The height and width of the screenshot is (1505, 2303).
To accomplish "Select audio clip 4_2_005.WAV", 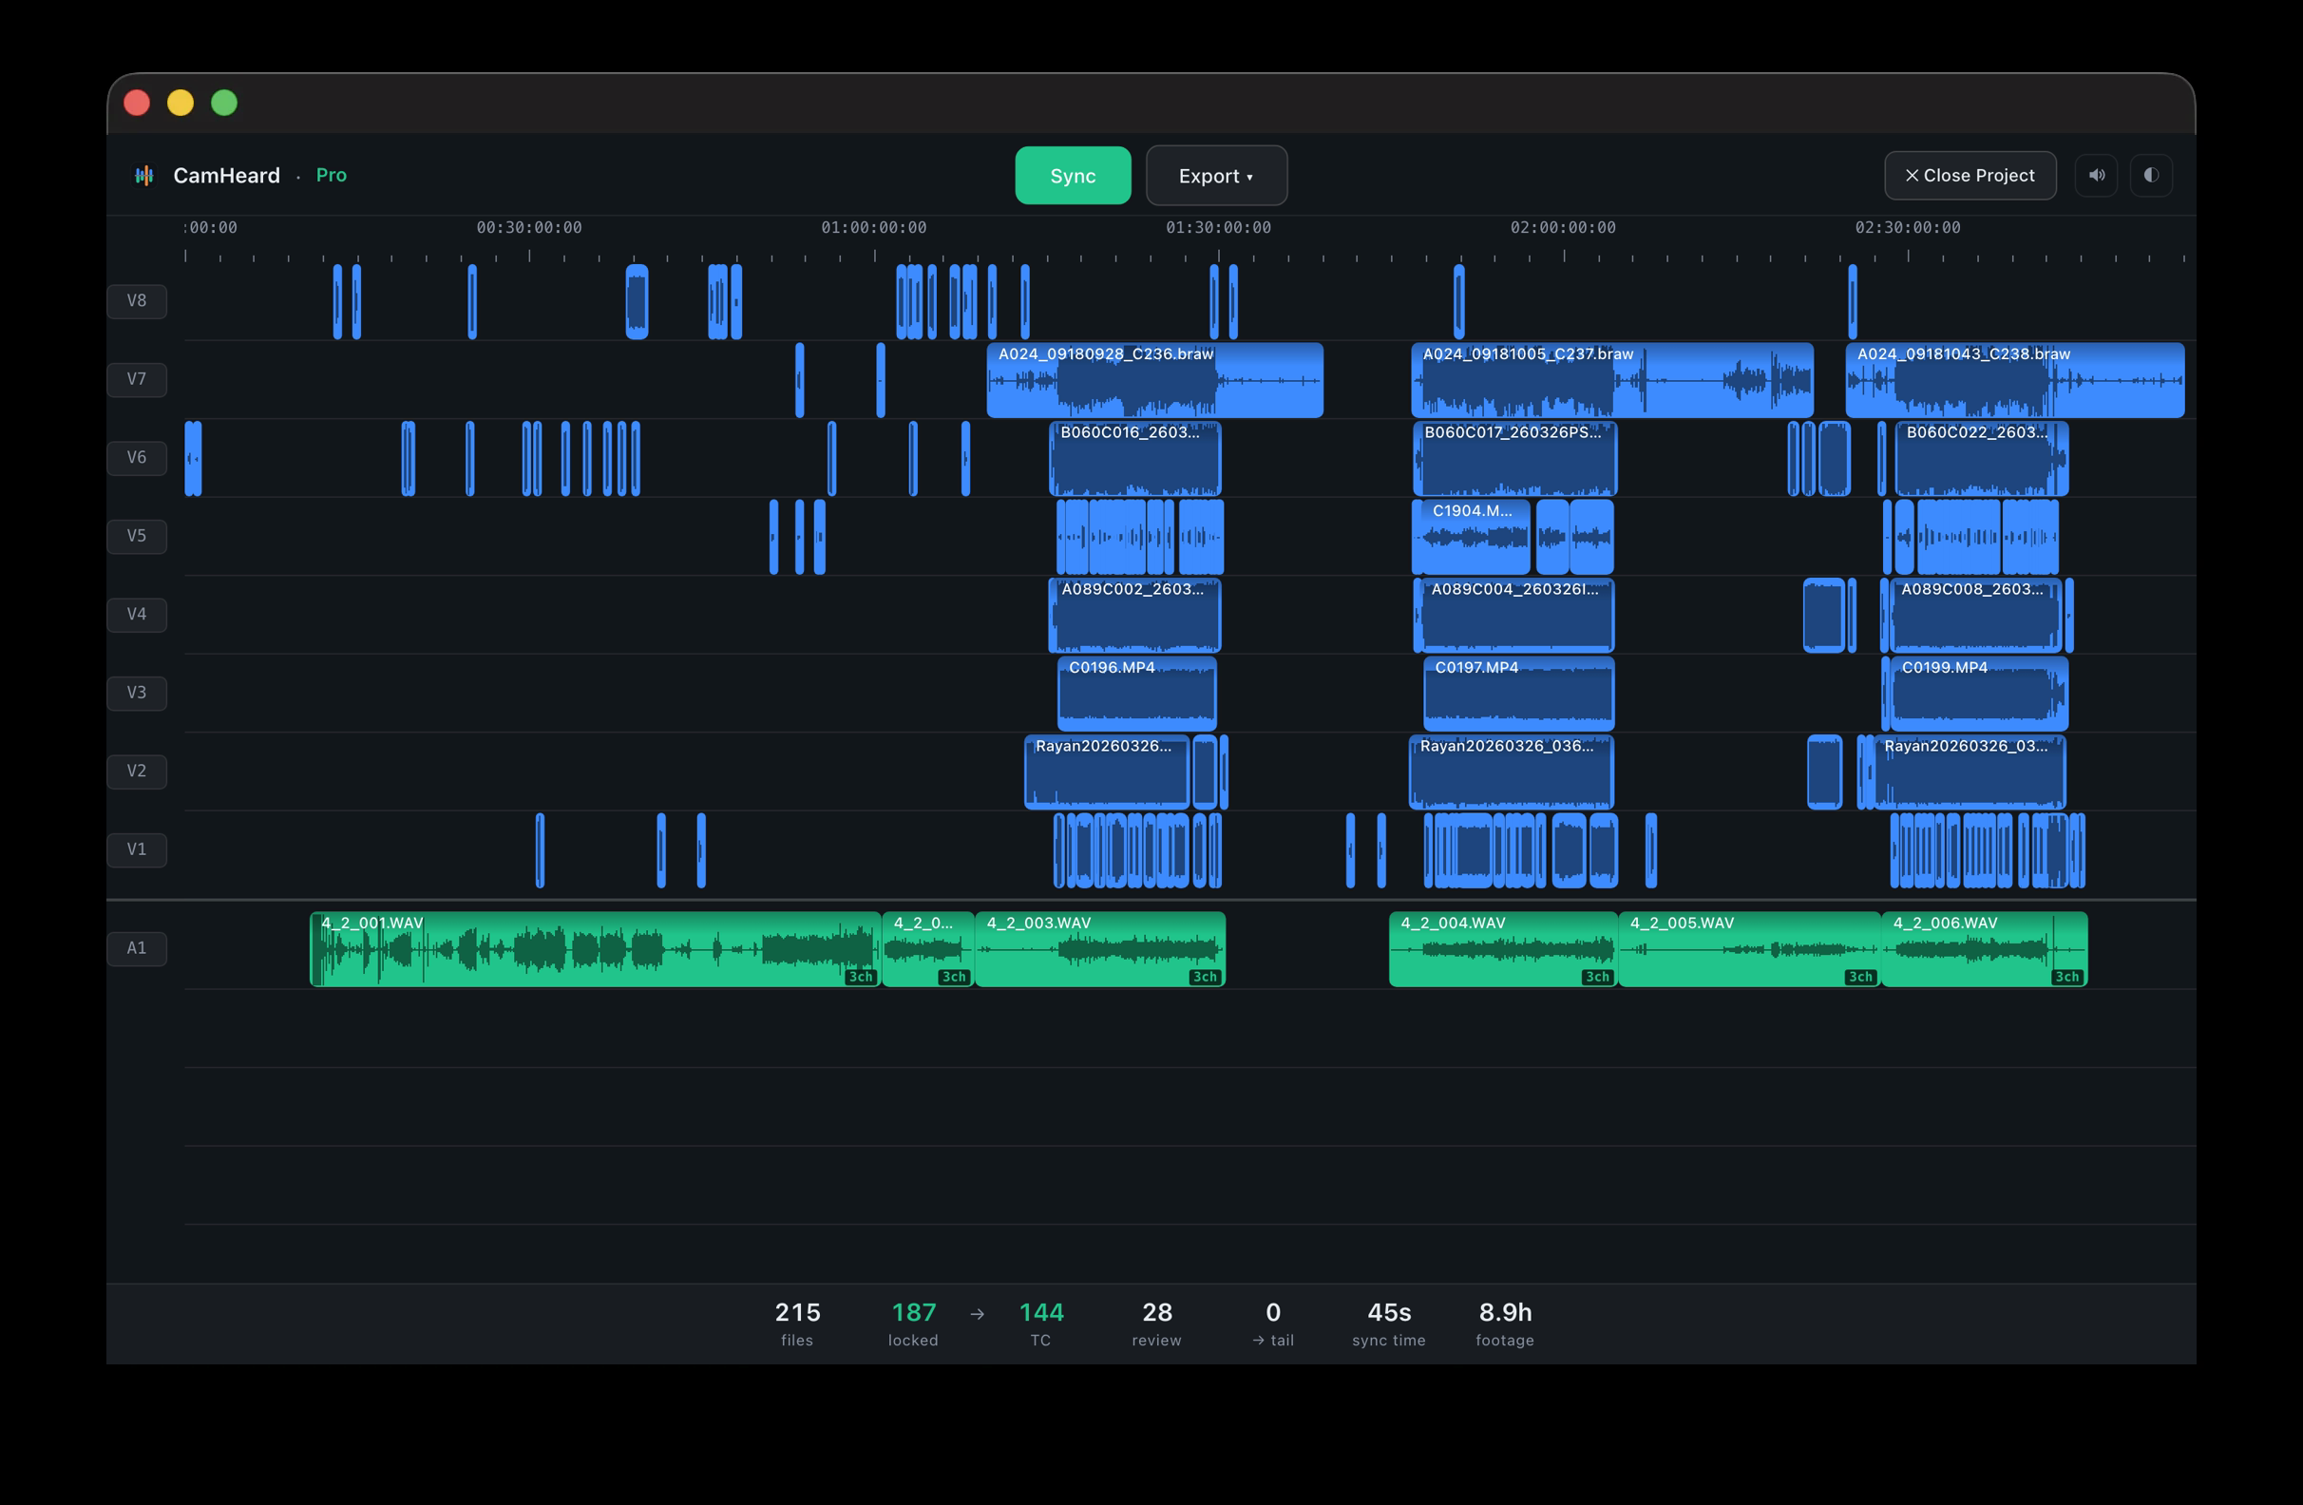I will pyautogui.click(x=1749, y=949).
